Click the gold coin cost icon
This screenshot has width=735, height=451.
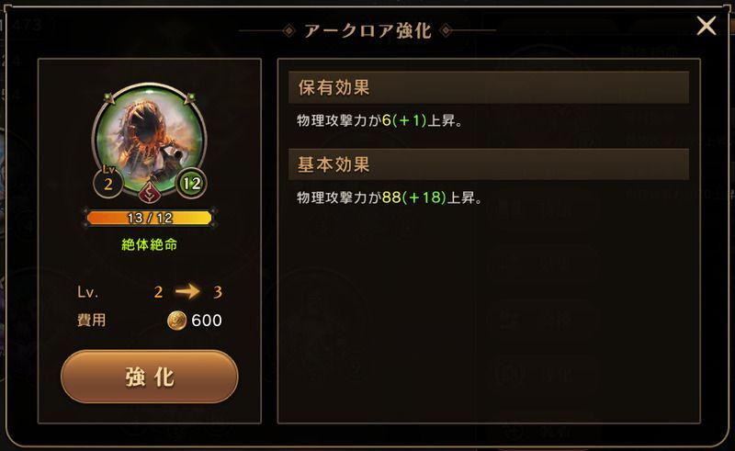(176, 321)
